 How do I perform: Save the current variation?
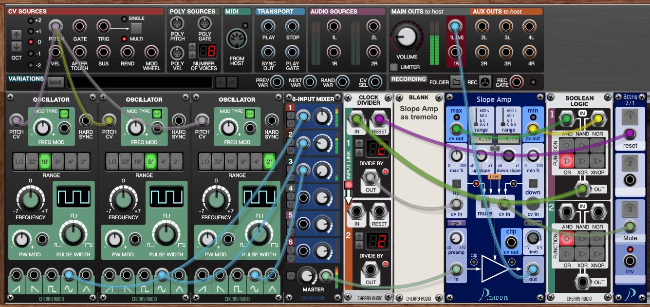coord(55,82)
